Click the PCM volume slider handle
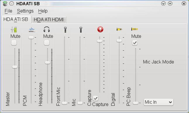 point(31,38)
